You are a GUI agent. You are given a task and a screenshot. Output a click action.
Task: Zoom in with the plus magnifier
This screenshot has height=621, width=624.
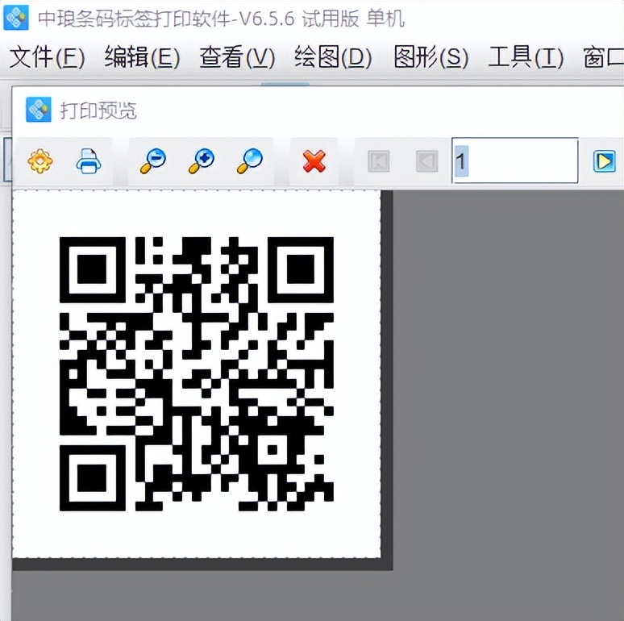(x=202, y=160)
